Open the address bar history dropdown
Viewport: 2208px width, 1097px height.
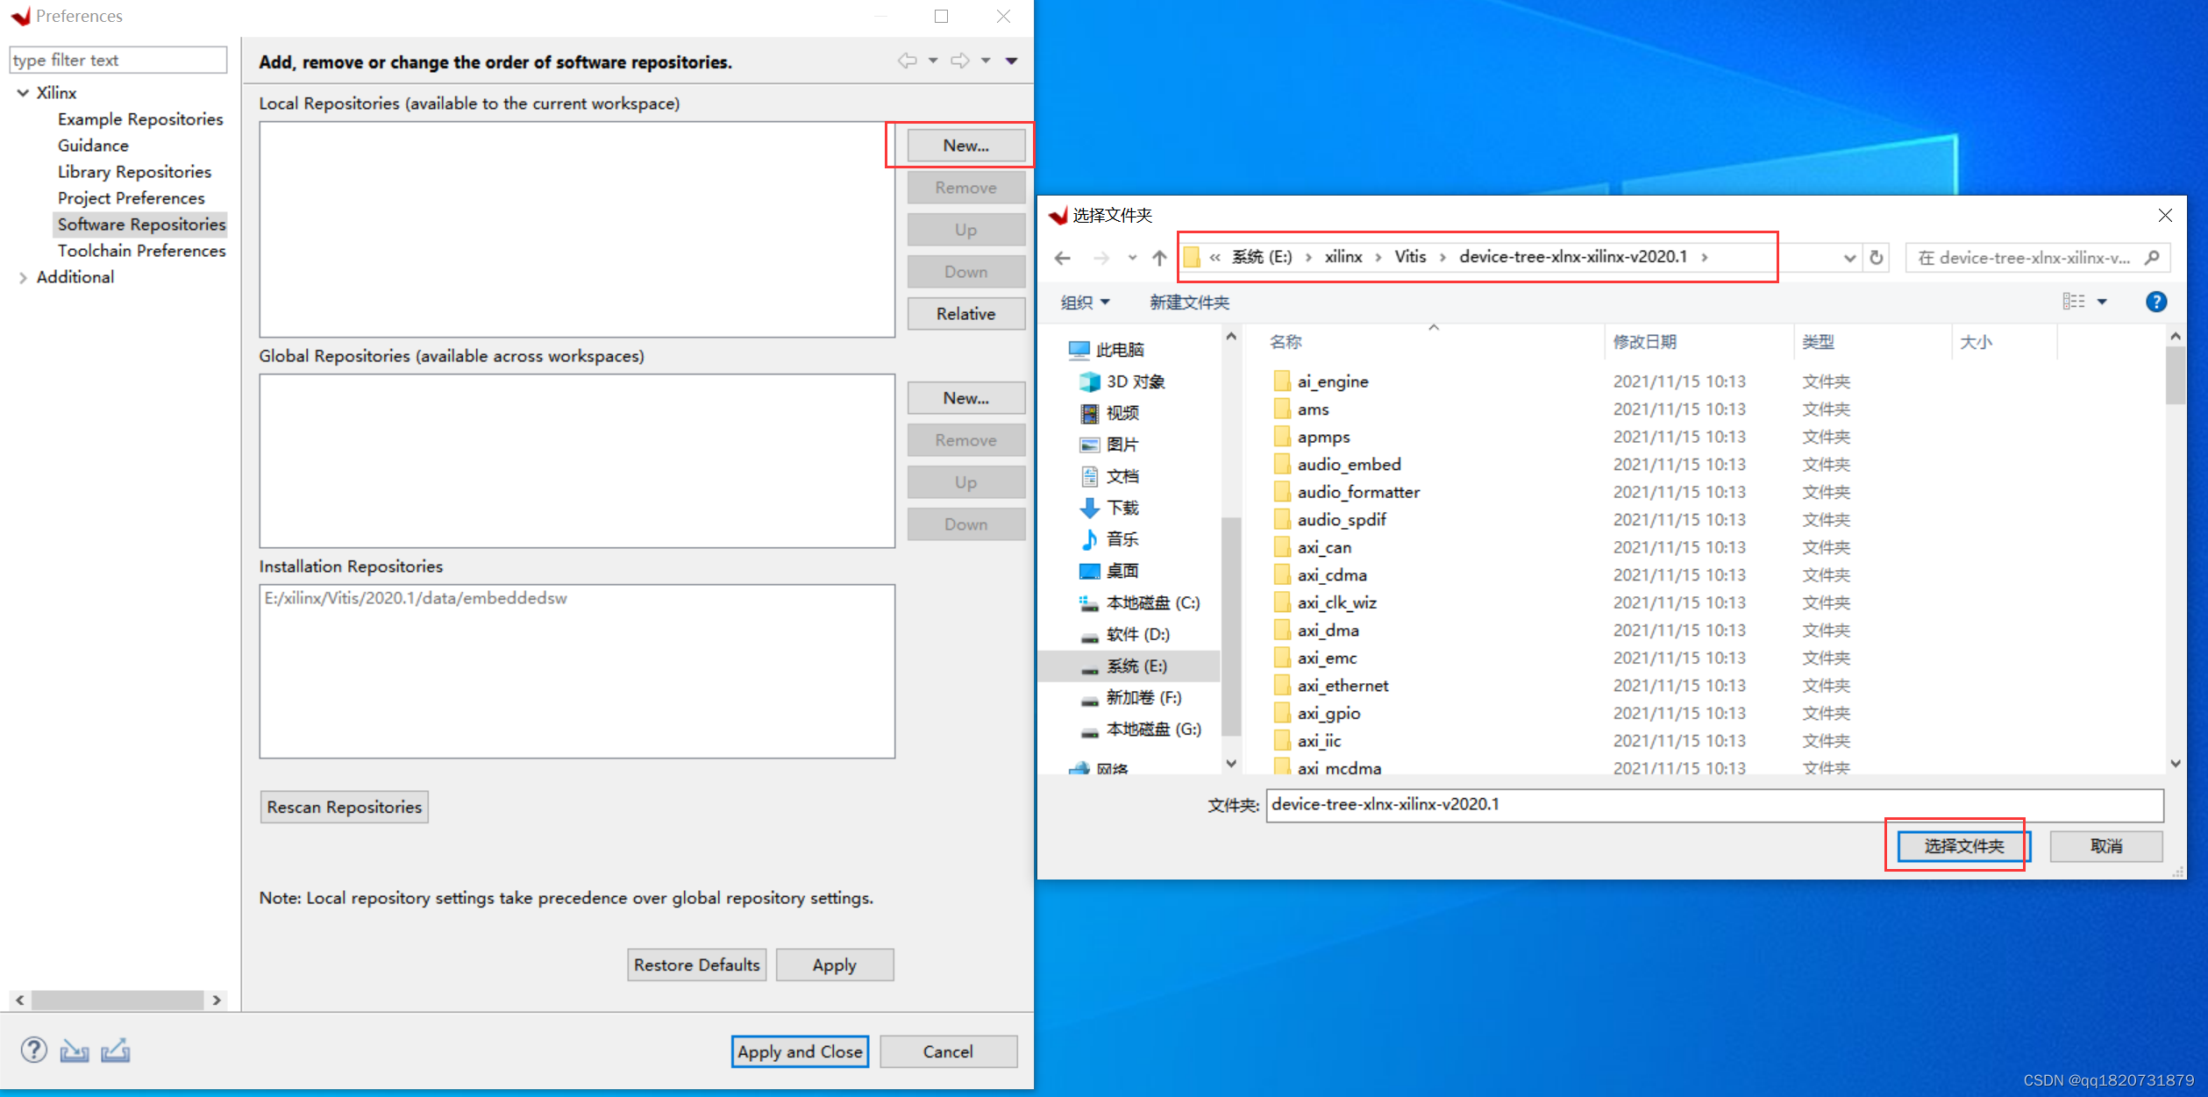(1849, 258)
